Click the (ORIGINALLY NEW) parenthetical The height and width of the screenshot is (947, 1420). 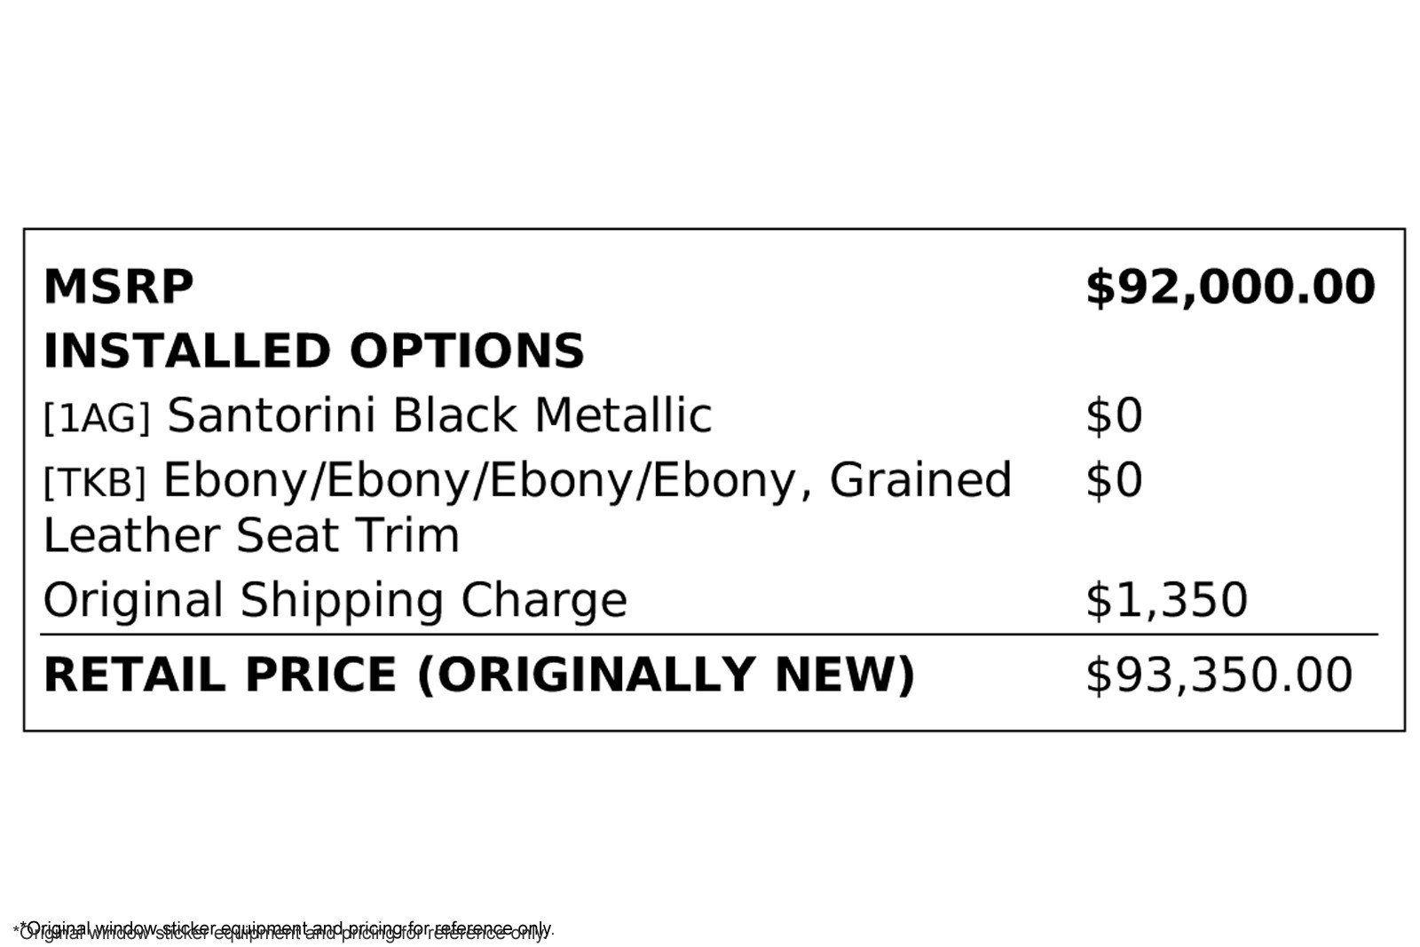(666, 675)
